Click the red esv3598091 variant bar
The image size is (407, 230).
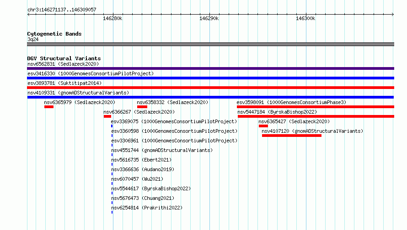pyautogui.click(x=316, y=107)
